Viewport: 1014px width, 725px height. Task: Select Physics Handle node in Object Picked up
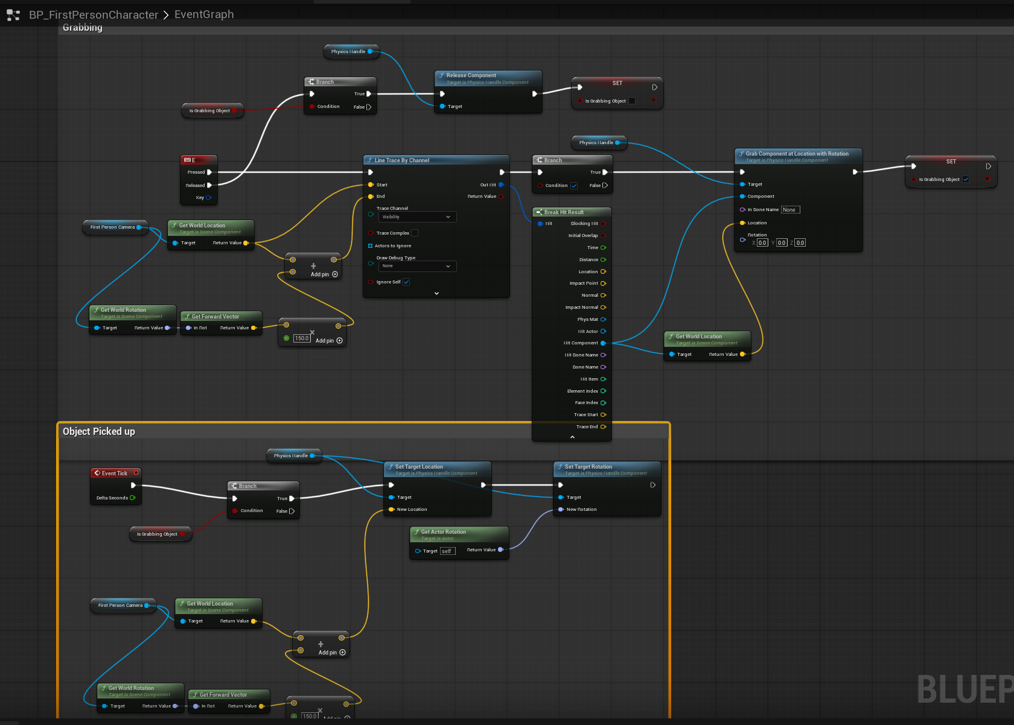click(x=294, y=456)
